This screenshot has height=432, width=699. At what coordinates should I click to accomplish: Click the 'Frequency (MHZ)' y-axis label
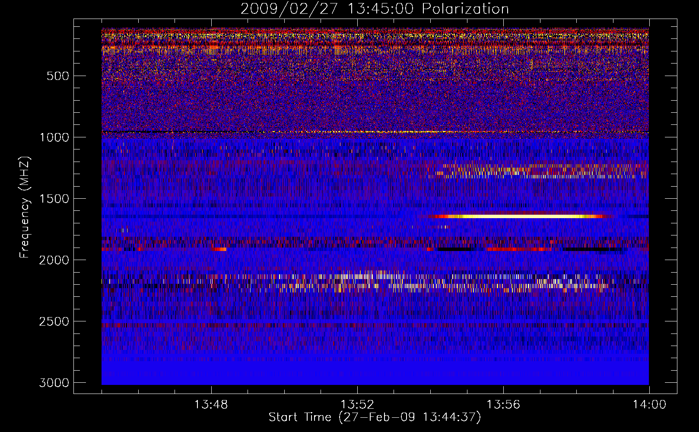pos(25,207)
